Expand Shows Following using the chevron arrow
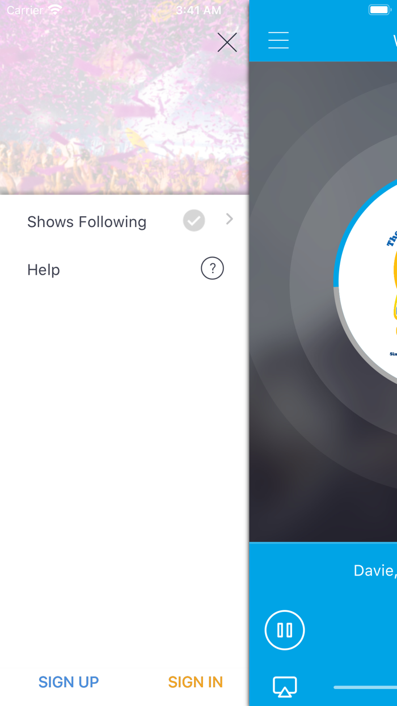Screen dimensions: 397x706 coord(229,219)
